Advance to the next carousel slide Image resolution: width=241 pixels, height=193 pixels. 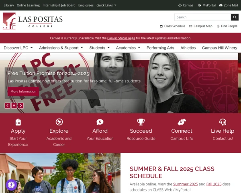21,105
